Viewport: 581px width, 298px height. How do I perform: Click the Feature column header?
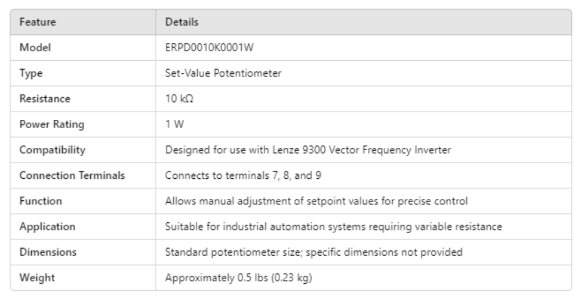point(38,23)
